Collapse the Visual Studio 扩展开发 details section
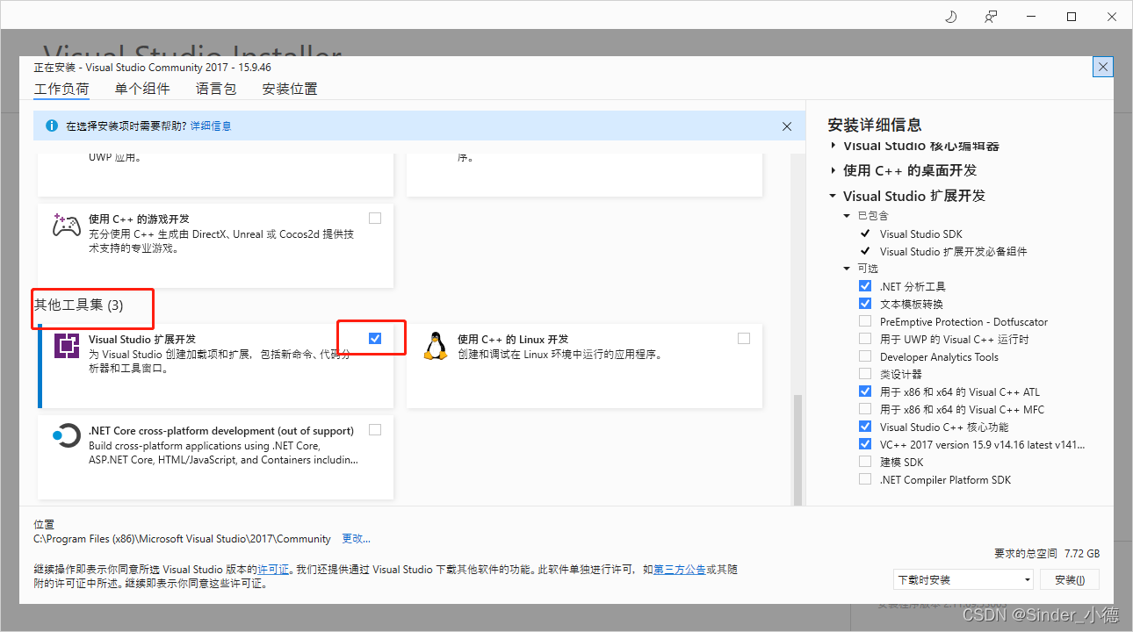Screen dimensions: 1133x632 pyautogui.click(x=834, y=196)
